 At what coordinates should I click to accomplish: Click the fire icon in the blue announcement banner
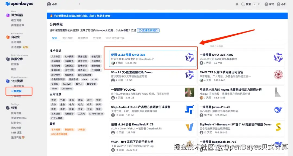click(x=51, y=16)
